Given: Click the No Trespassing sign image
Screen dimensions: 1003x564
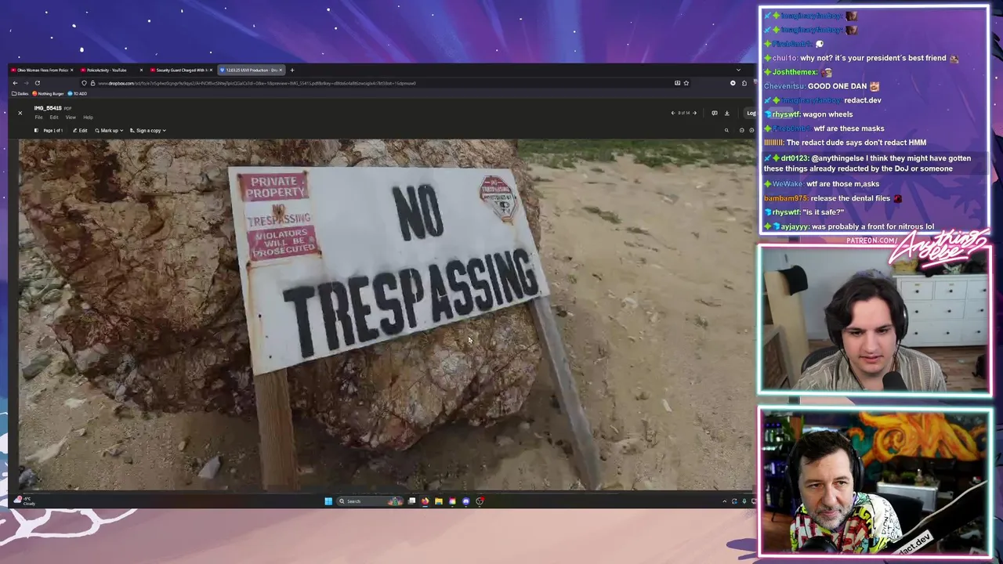Looking at the screenshot, I should click(x=386, y=315).
